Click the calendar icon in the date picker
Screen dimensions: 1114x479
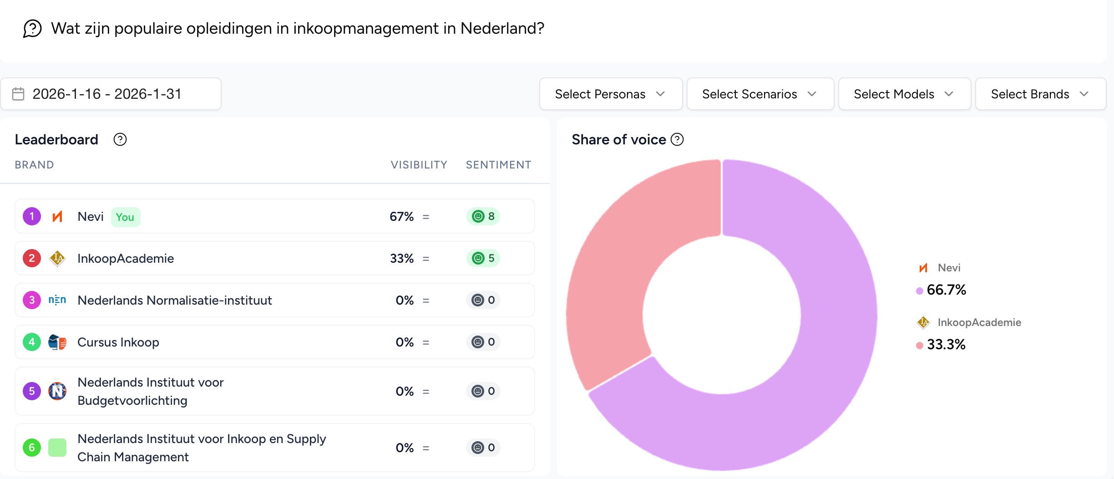coord(18,94)
